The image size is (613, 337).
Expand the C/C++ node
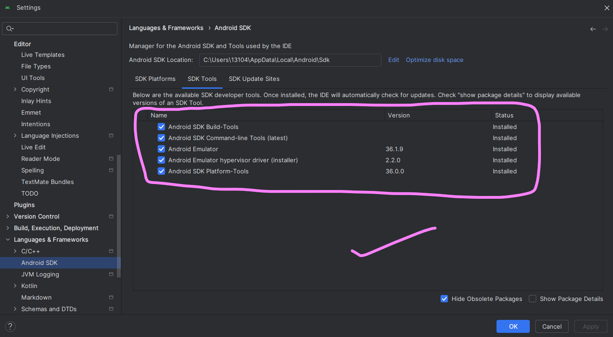(x=15, y=251)
